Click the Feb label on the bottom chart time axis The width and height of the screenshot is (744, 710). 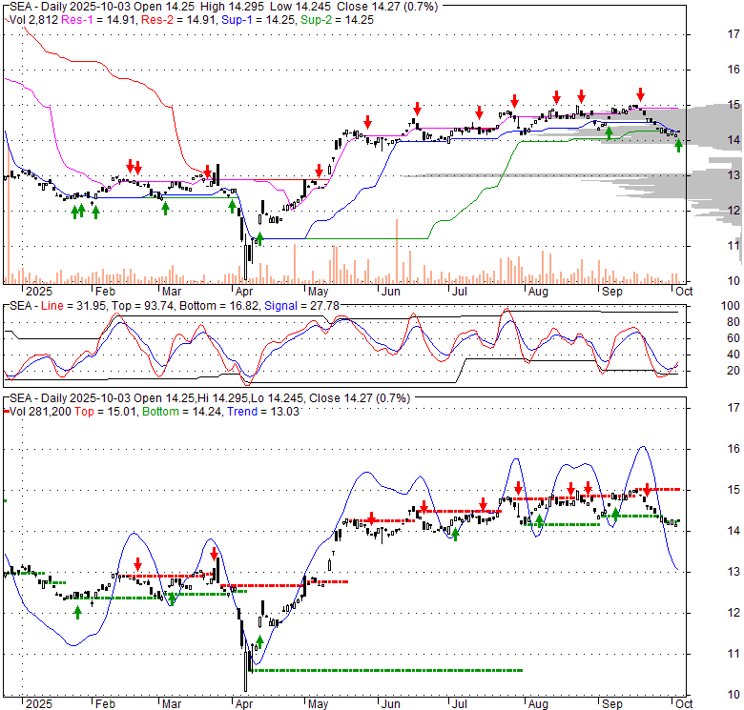click(105, 704)
